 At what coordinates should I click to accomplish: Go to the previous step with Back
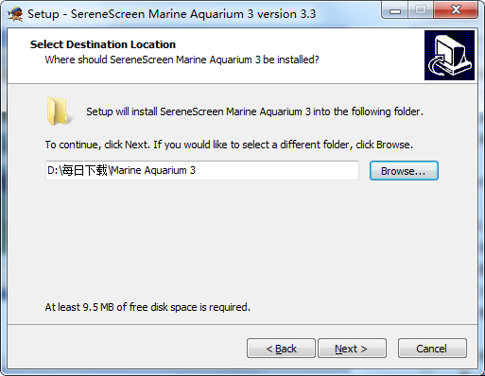(281, 349)
